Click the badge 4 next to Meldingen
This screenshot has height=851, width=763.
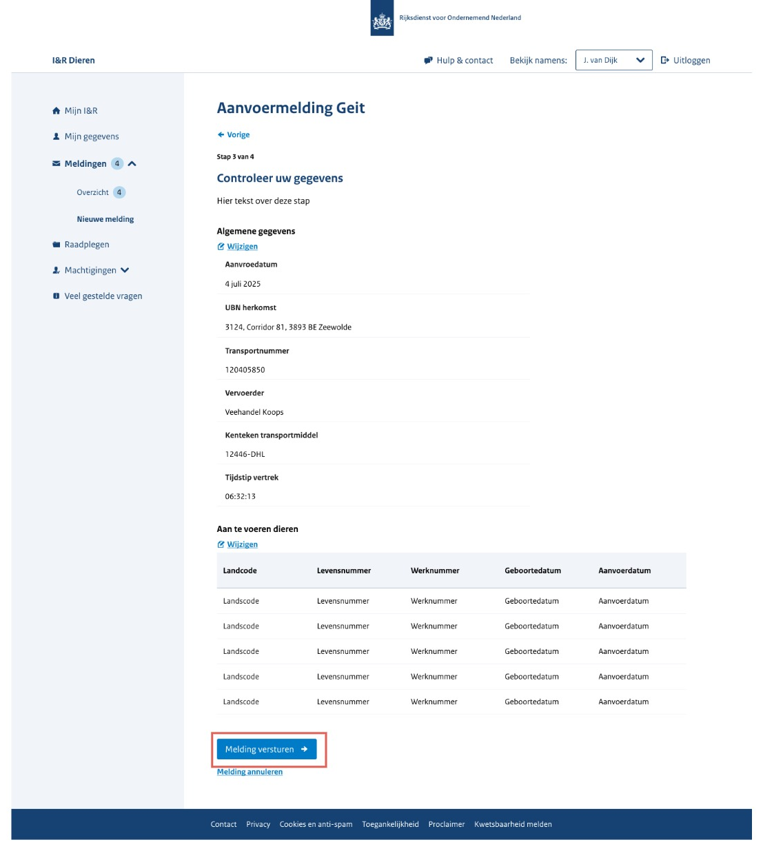117,164
